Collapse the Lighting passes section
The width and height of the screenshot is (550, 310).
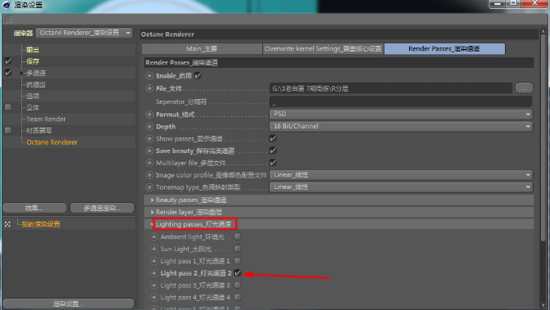(152, 224)
